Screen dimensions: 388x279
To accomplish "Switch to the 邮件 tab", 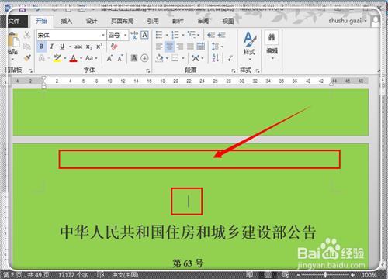I will click(178, 21).
